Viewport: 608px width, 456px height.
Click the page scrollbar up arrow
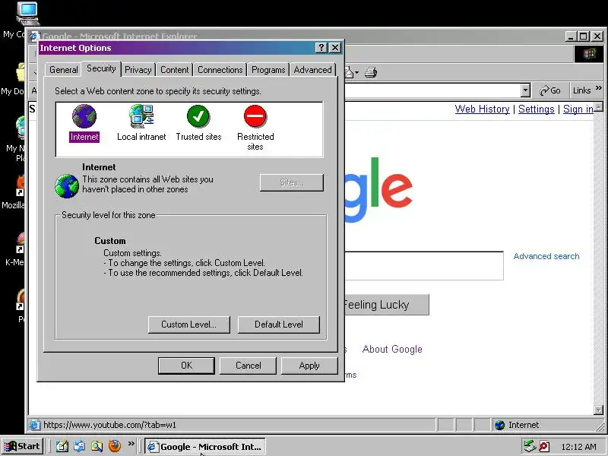598,106
